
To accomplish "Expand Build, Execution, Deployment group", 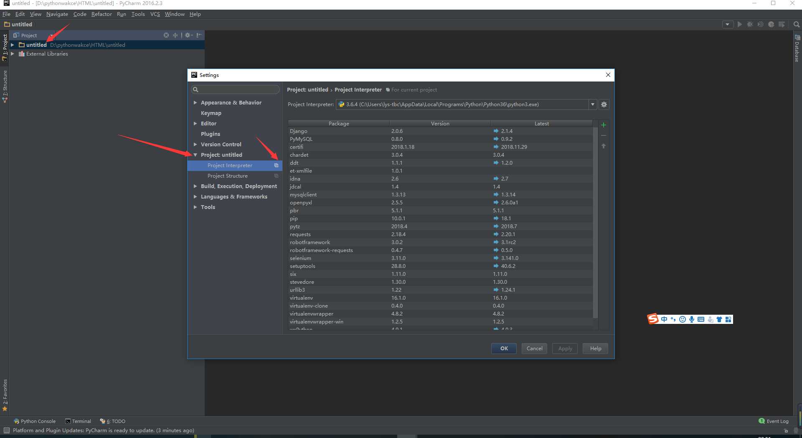I will pos(195,186).
